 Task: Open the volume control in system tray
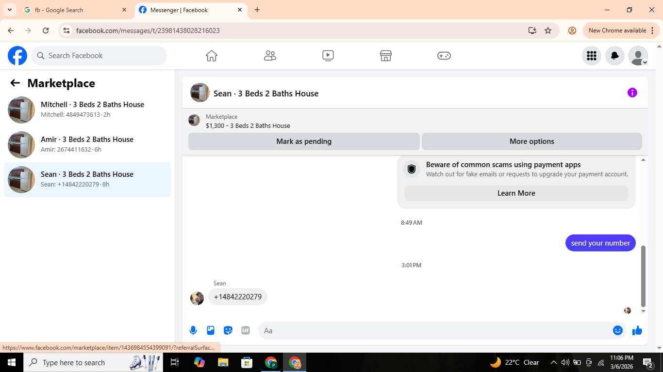[x=565, y=362]
